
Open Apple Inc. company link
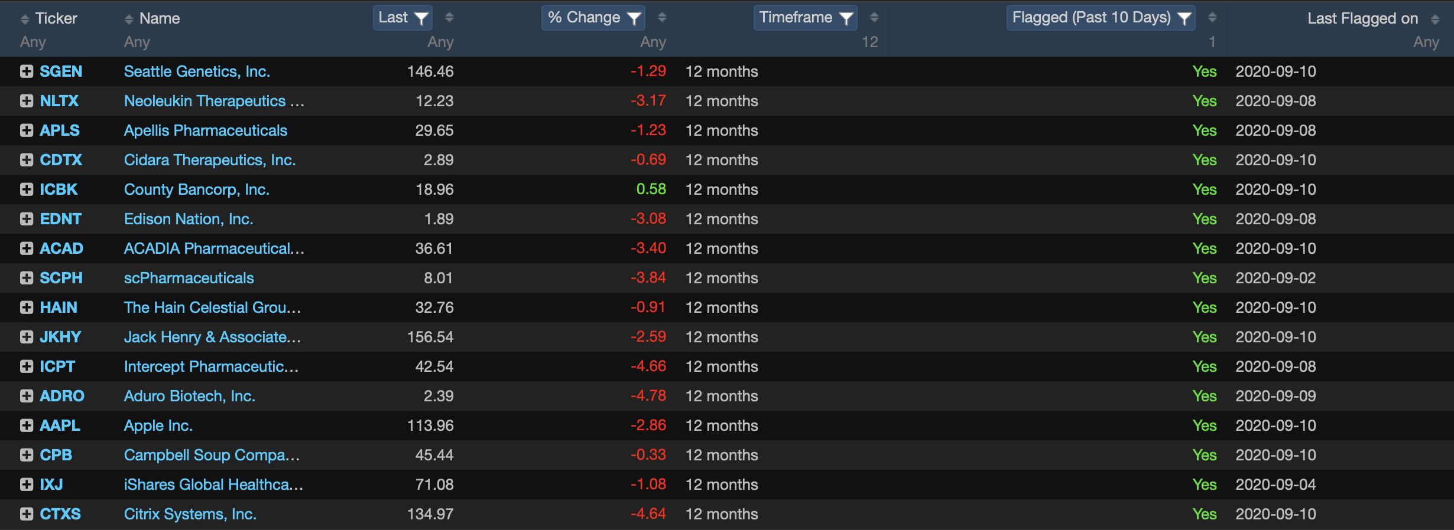point(158,426)
